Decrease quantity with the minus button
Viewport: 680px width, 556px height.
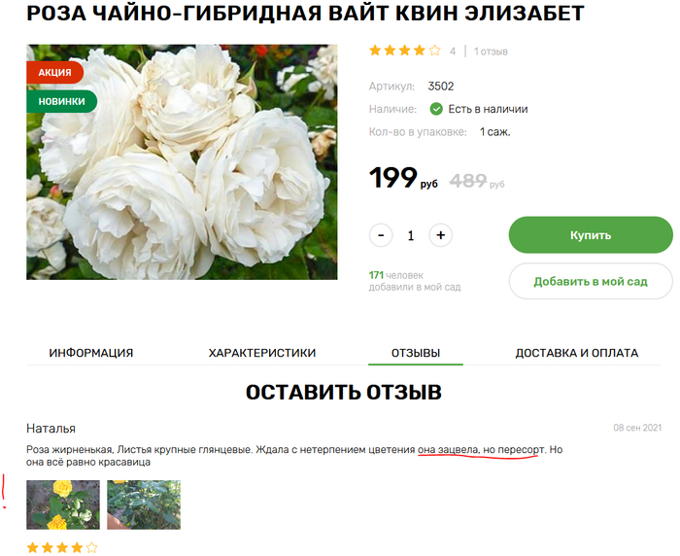pos(381,235)
